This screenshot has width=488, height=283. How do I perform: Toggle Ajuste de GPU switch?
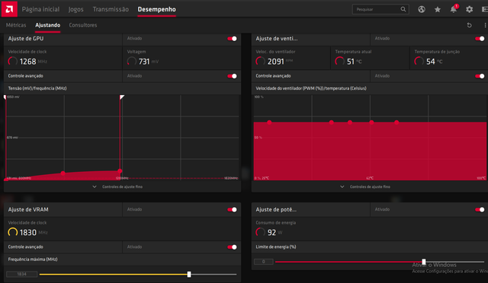232,39
